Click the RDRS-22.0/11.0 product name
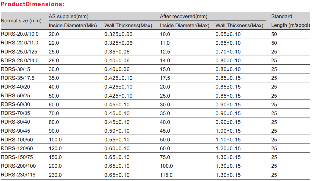The image size is (312, 181). tap(20, 43)
